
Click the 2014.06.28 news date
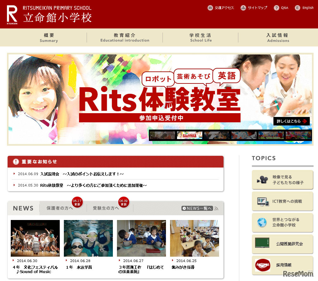[x=80, y=261]
